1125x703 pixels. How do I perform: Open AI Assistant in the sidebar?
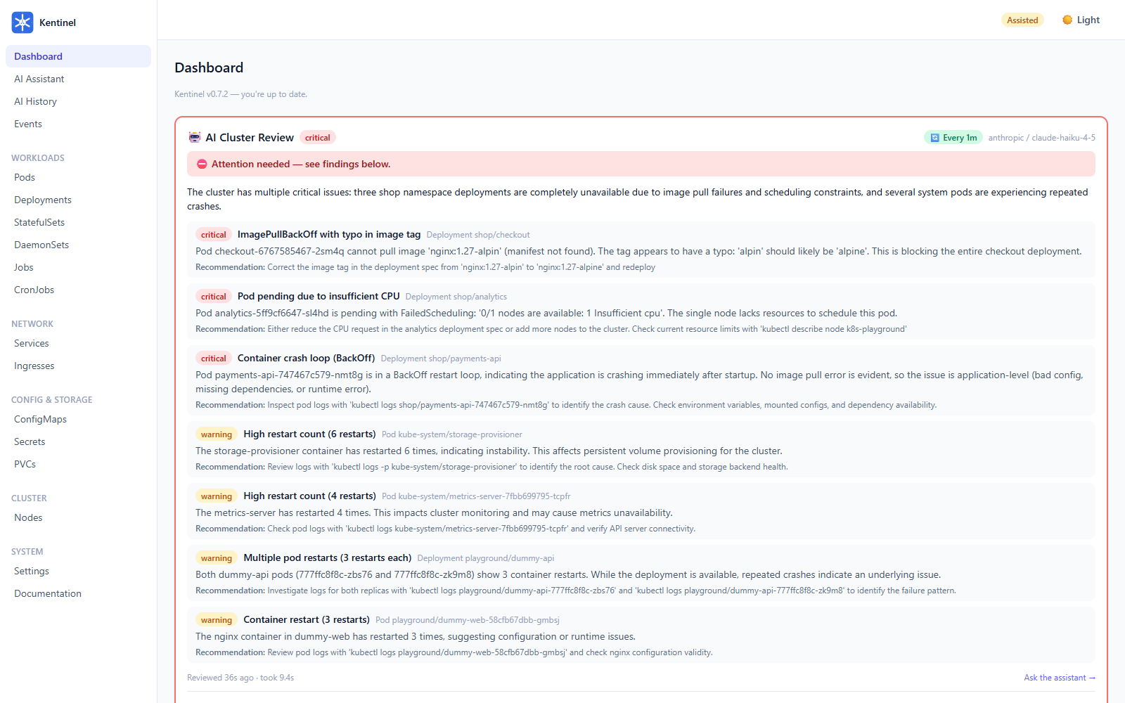tap(78, 79)
